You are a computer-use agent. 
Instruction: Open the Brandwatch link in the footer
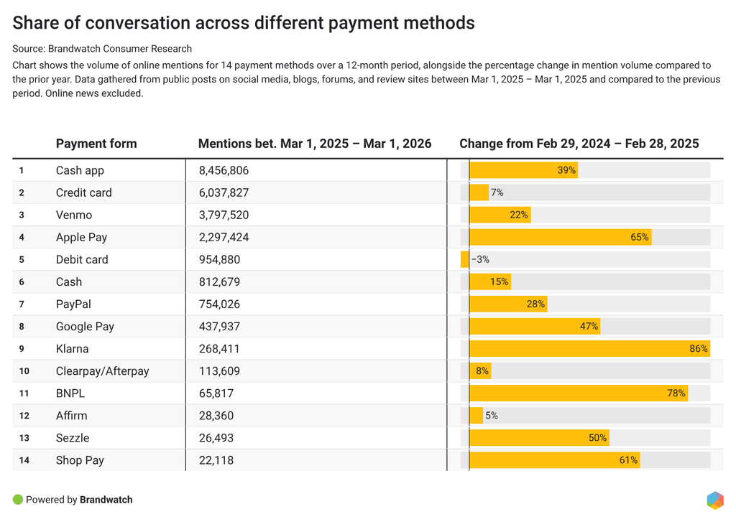coord(106,500)
